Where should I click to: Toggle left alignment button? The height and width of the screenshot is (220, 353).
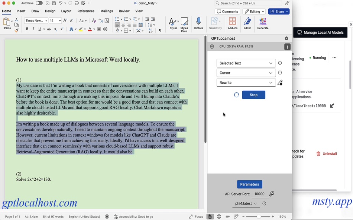117,25
